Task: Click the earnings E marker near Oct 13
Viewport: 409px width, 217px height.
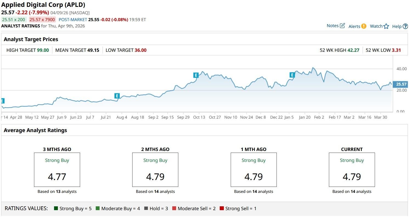Action: [196, 75]
